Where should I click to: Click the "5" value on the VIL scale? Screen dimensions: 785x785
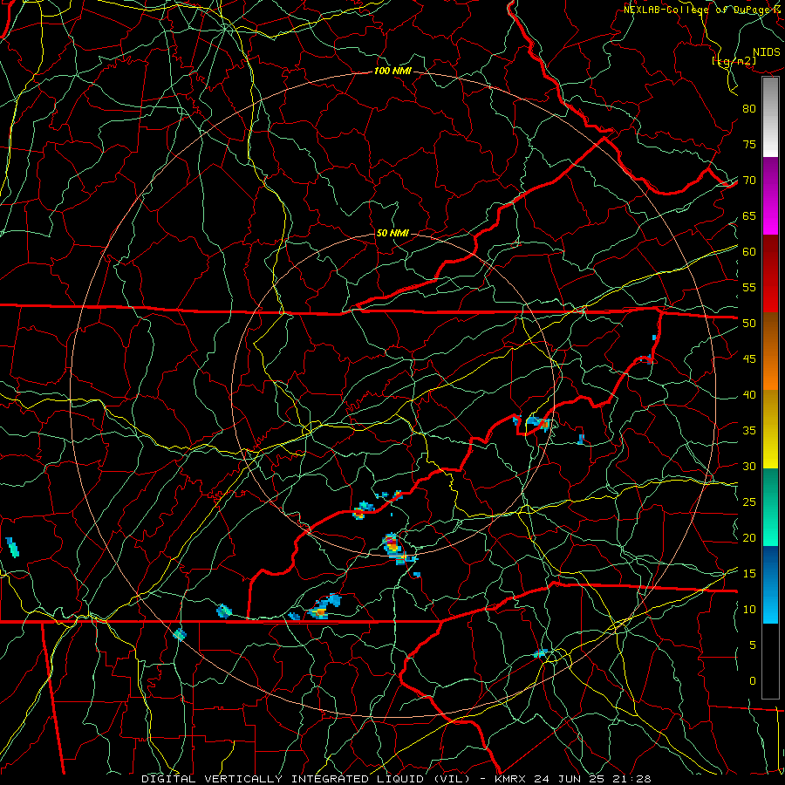click(x=753, y=645)
